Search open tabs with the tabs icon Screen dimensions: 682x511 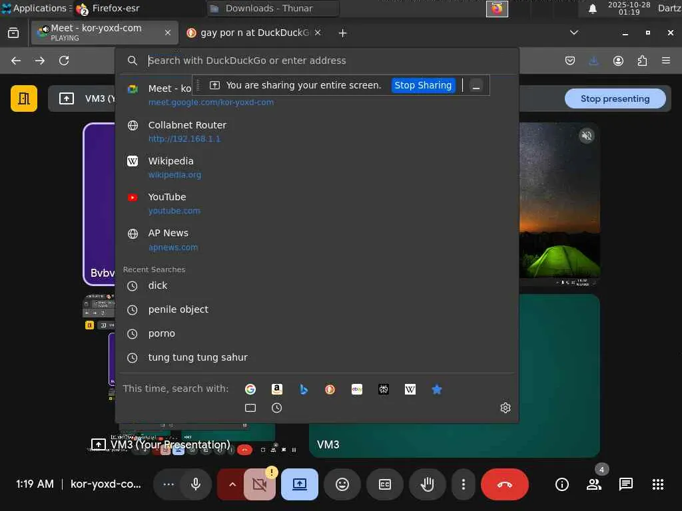[x=250, y=408]
